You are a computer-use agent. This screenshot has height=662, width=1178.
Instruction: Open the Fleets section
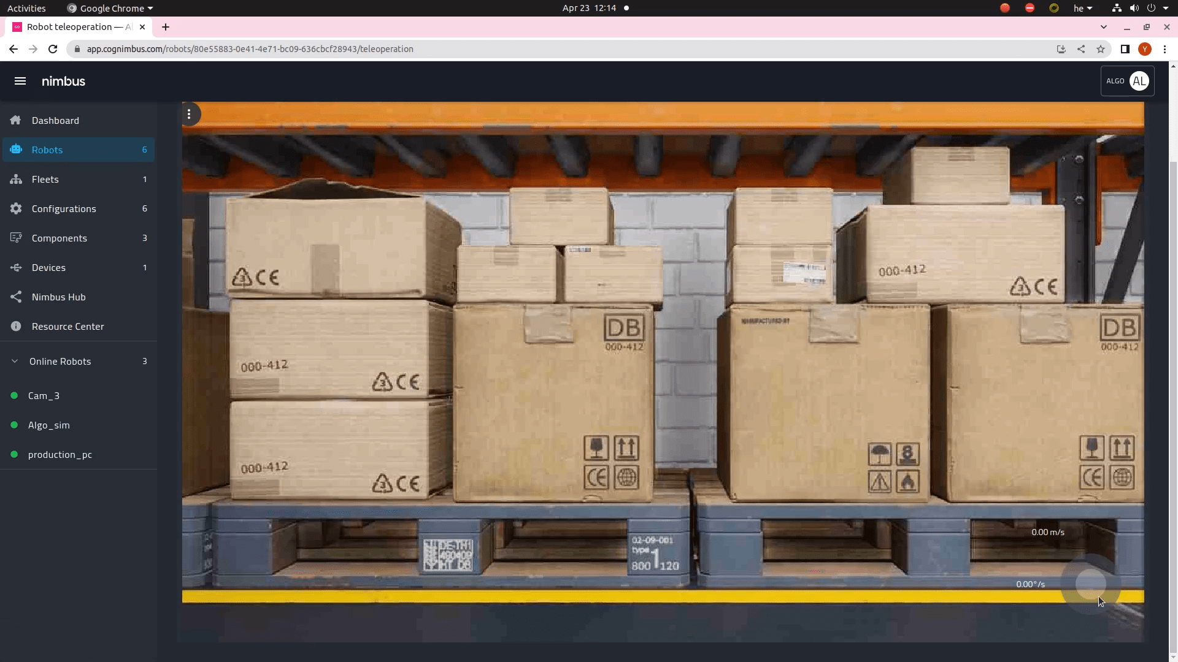pyautogui.click(x=15, y=179)
